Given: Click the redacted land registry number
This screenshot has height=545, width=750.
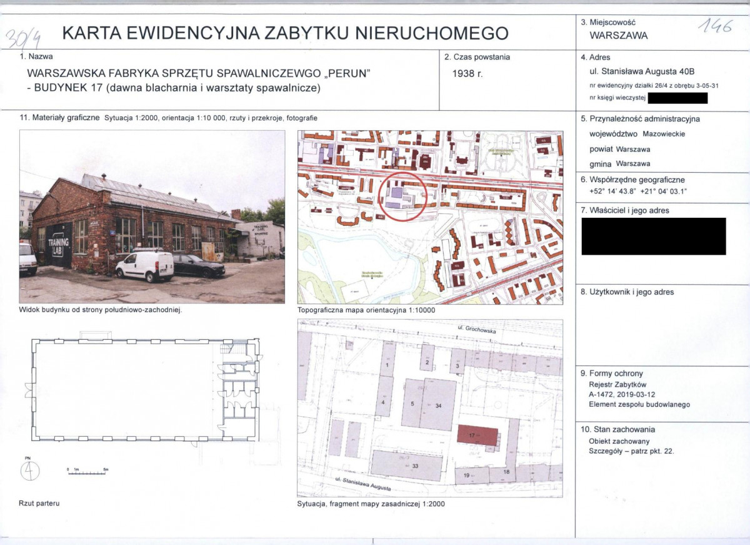Looking at the screenshot, I should pyautogui.click(x=677, y=98).
